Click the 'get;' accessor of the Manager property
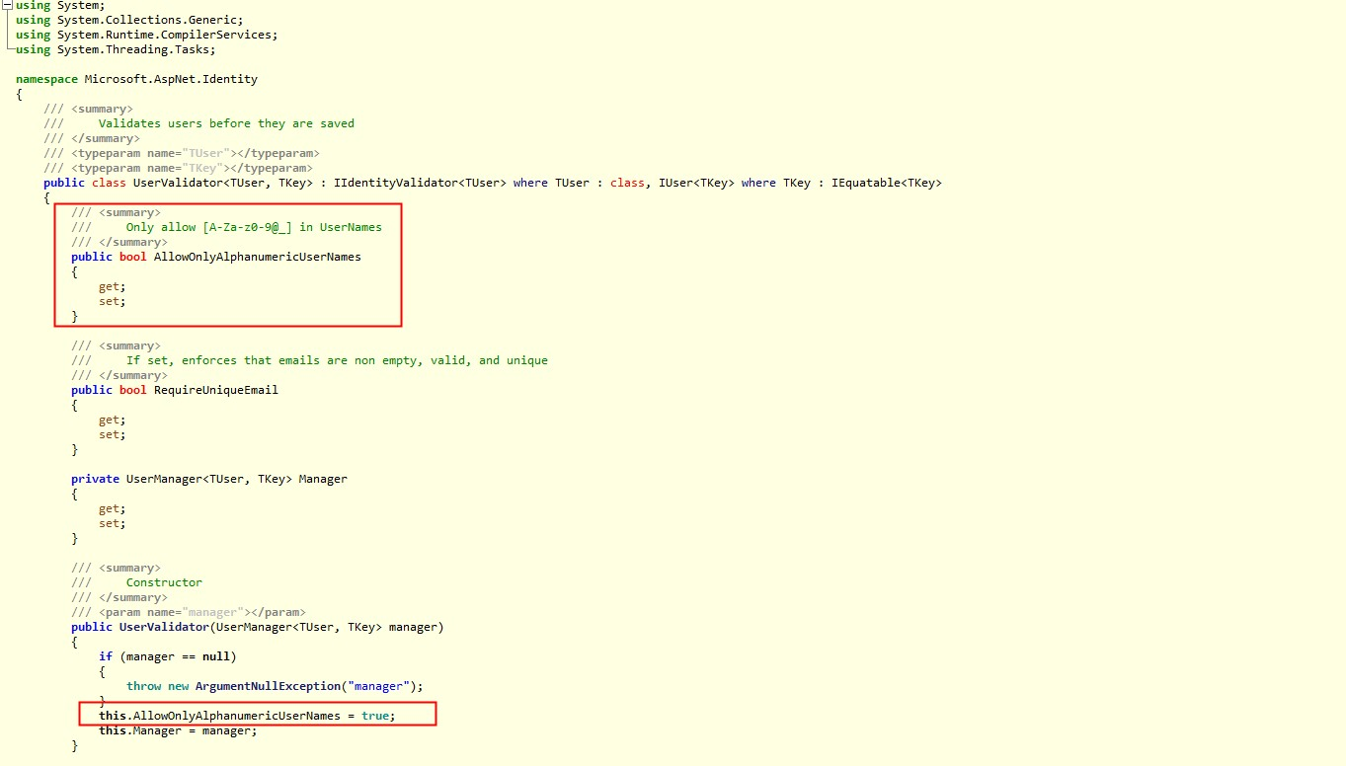Viewport: 1346px width, 766px height. point(113,508)
